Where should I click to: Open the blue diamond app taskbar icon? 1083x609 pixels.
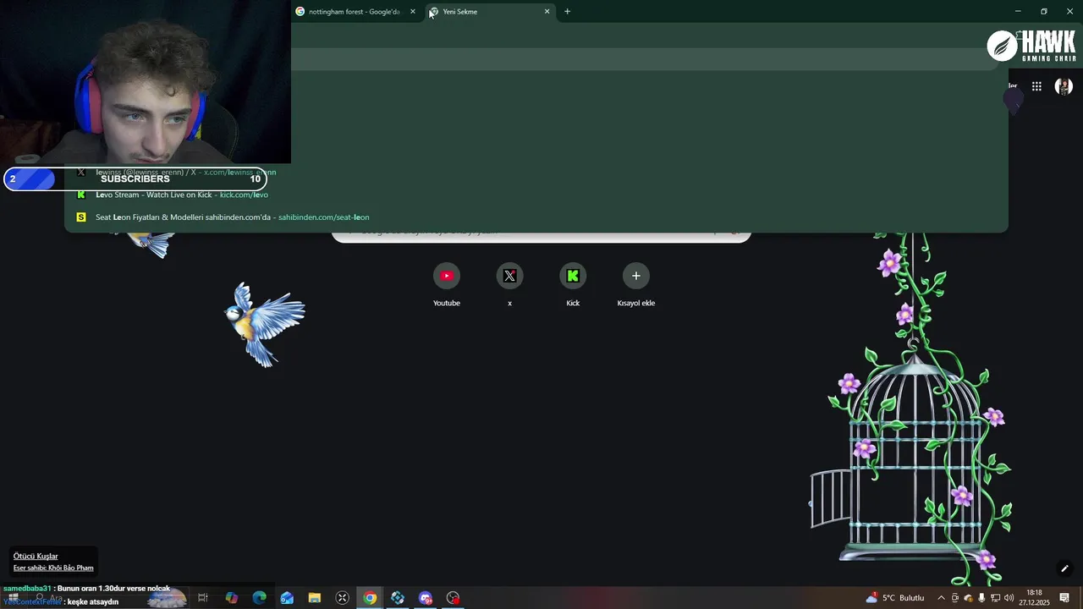coord(398,598)
